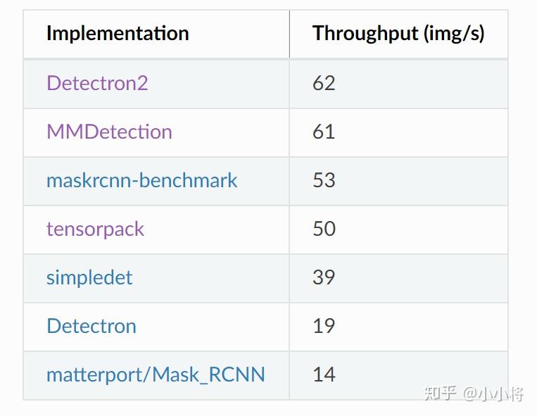Click the 知乎 watermark text
This screenshot has width=537, height=416.
441,393
